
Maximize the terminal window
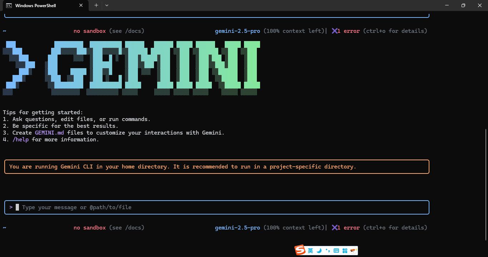tap(463, 5)
